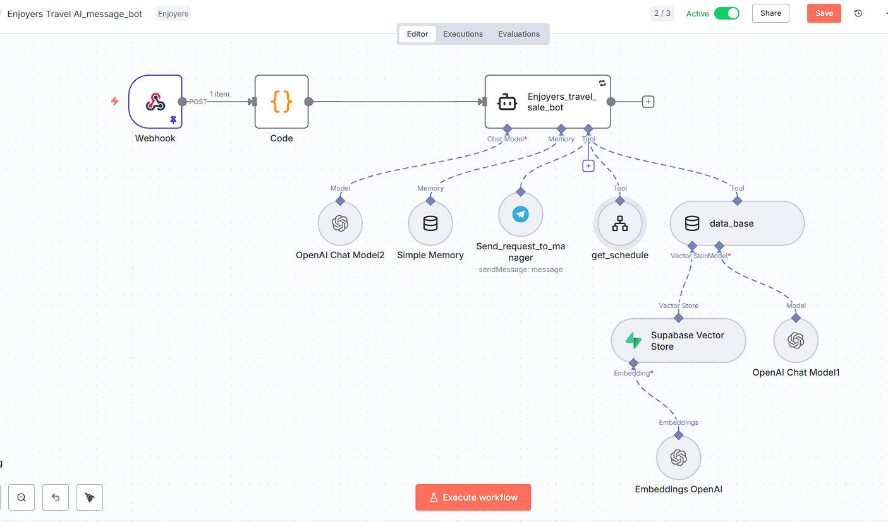Click plus after the agent output
This screenshot has height=522, width=888.
(x=648, y=102)
